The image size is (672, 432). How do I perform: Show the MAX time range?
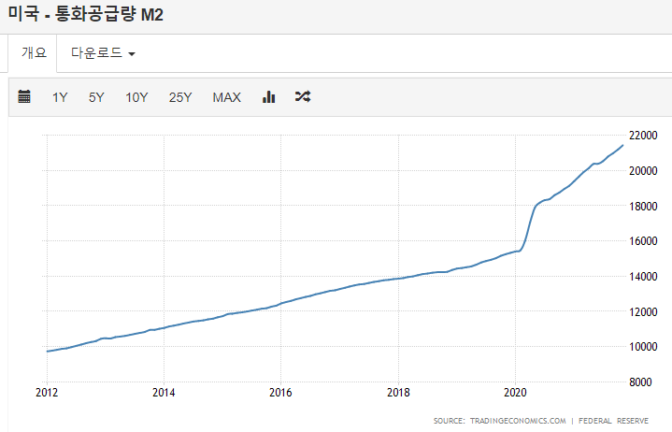click(227, 97)
